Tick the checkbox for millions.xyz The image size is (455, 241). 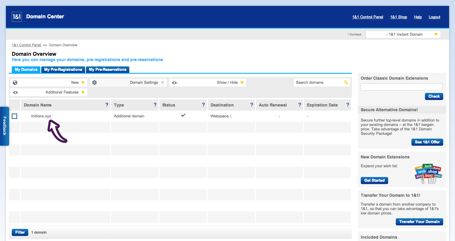tap(14, 116)
